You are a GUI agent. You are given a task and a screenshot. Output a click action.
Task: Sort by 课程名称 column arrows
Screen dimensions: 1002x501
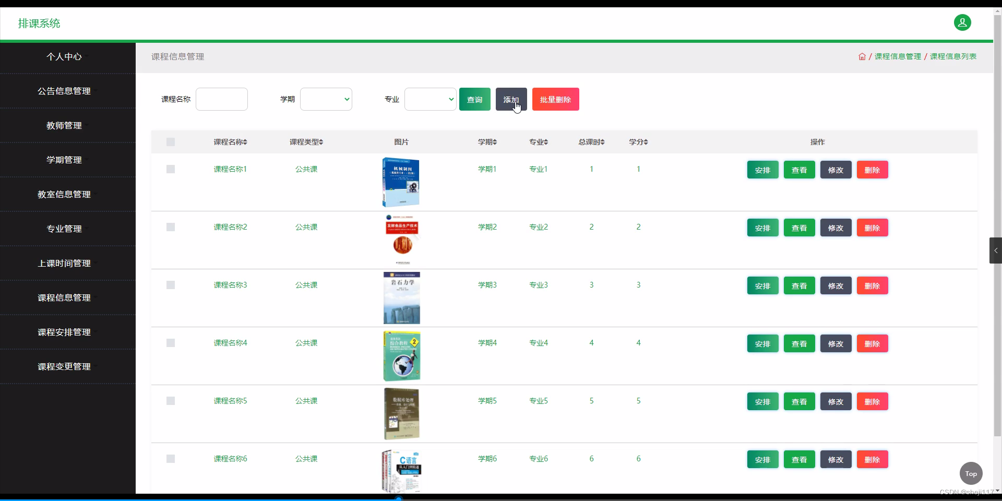(x=245, y=142)
